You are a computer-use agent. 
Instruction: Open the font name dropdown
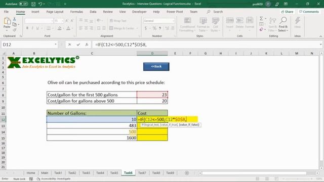pos(52,21)
